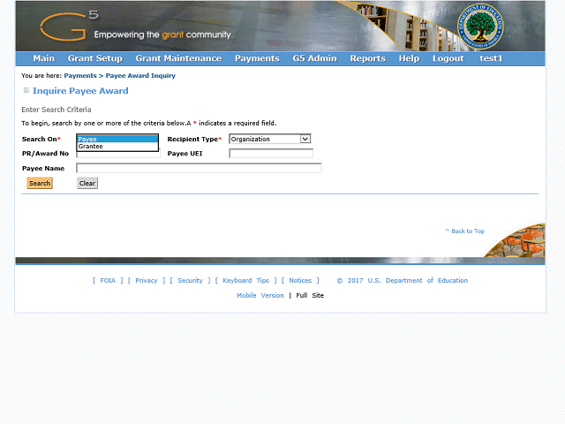
Task: Select Payee option in Search On list
Action: click(x=117, y=139)
